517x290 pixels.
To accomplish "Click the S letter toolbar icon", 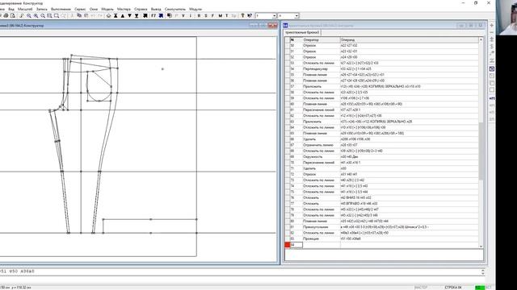I will click(206, 15).
